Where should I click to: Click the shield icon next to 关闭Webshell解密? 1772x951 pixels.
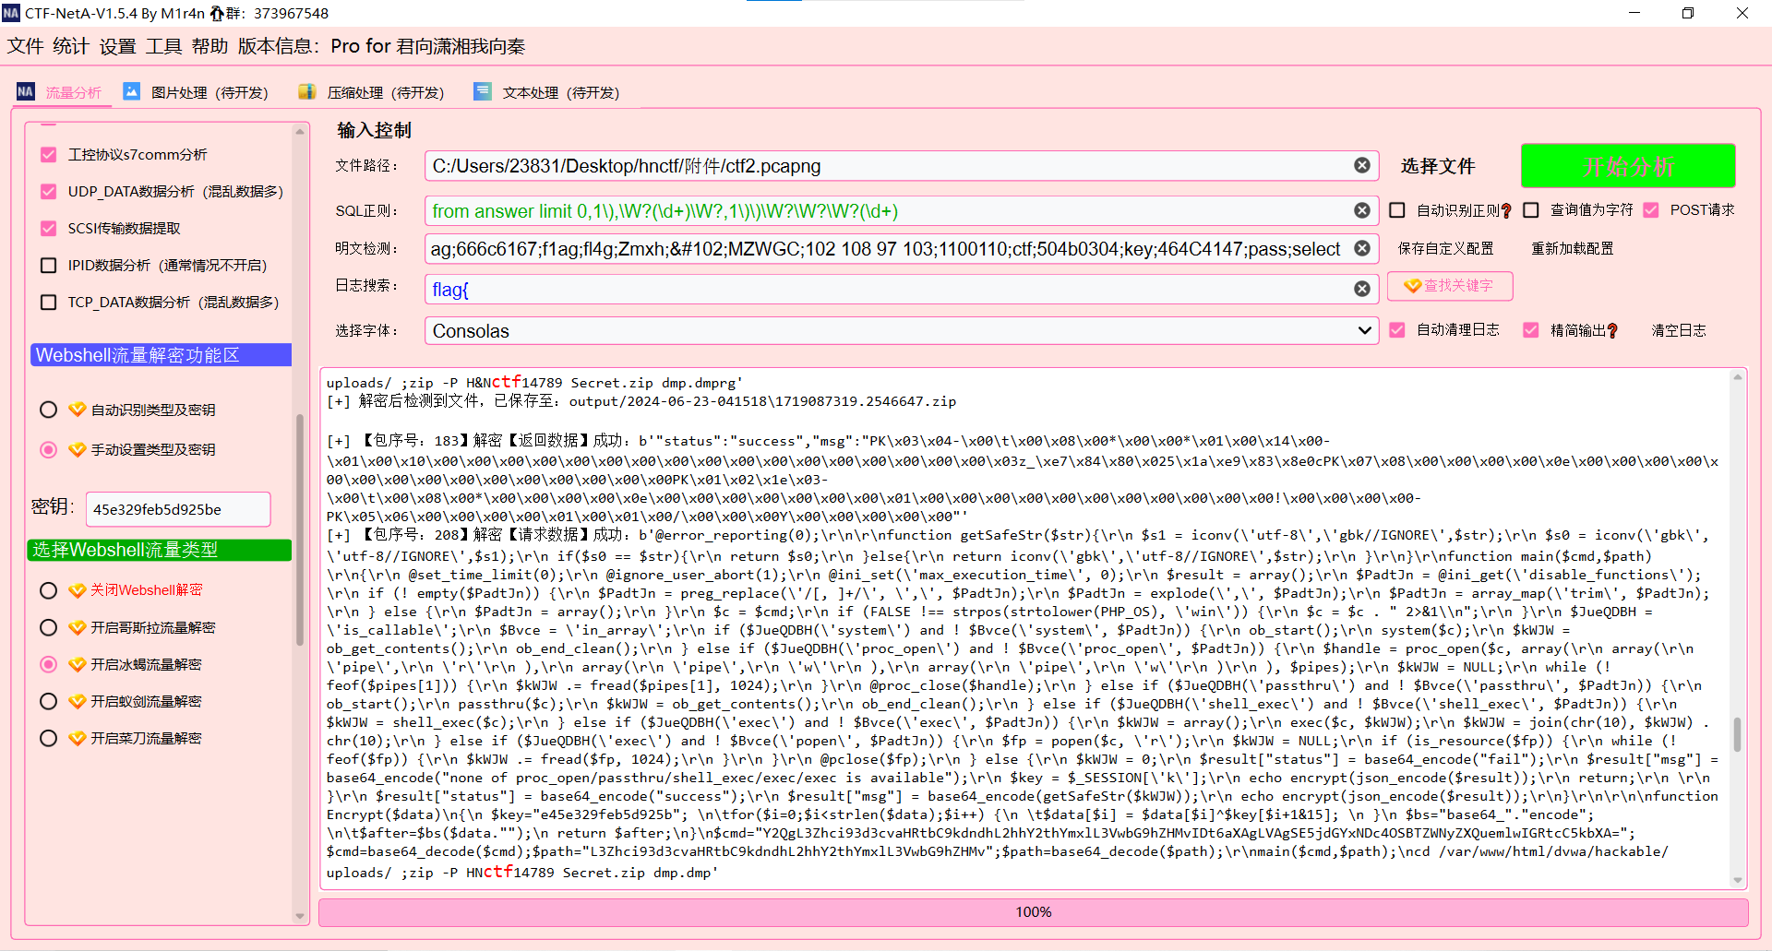pos(77,590)
